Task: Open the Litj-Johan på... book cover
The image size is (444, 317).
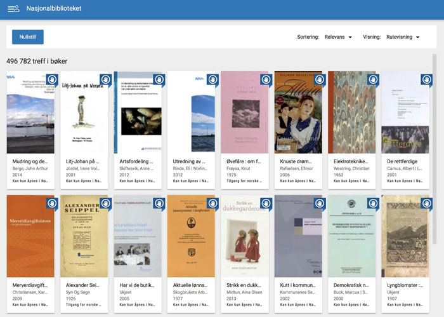Action: coord(84,112)
